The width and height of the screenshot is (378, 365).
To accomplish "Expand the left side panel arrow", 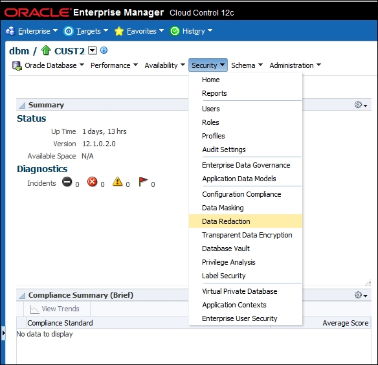I will click(x=3, y=333).
